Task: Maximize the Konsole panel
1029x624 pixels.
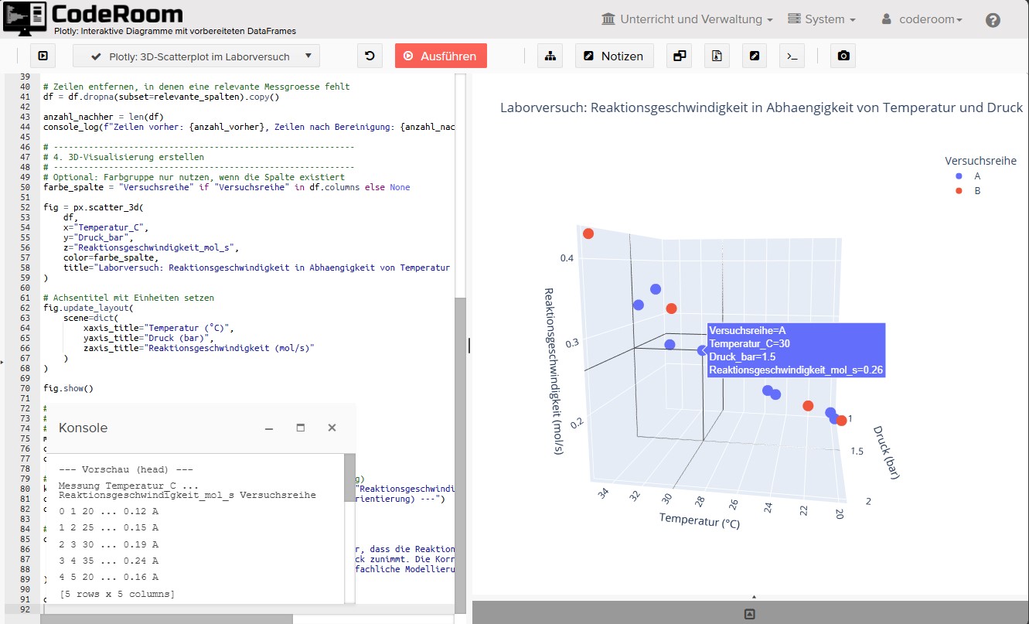Action: [x=301, y=428]
